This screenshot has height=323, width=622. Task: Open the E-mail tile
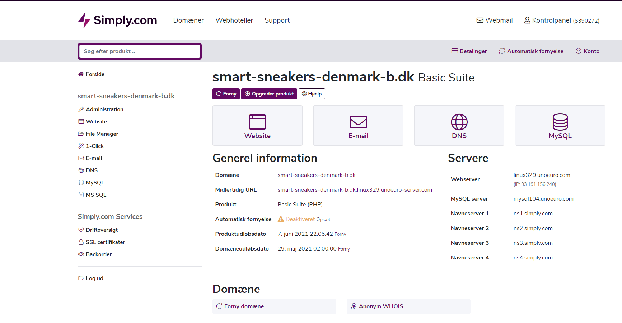pyautogui.click(x=358, y=126)
